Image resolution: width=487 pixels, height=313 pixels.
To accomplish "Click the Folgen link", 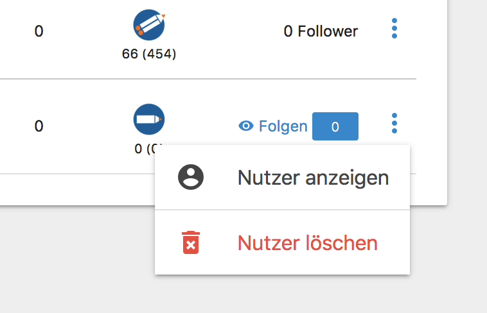I will pos(283,126).
